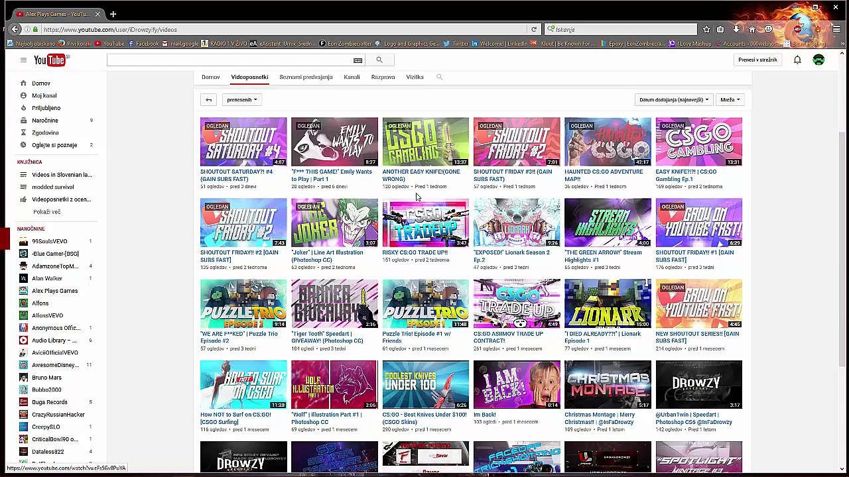Open the Seznami predvajanja tab
This screenshot has width=849, height=477.
click(x=306, y=78)
